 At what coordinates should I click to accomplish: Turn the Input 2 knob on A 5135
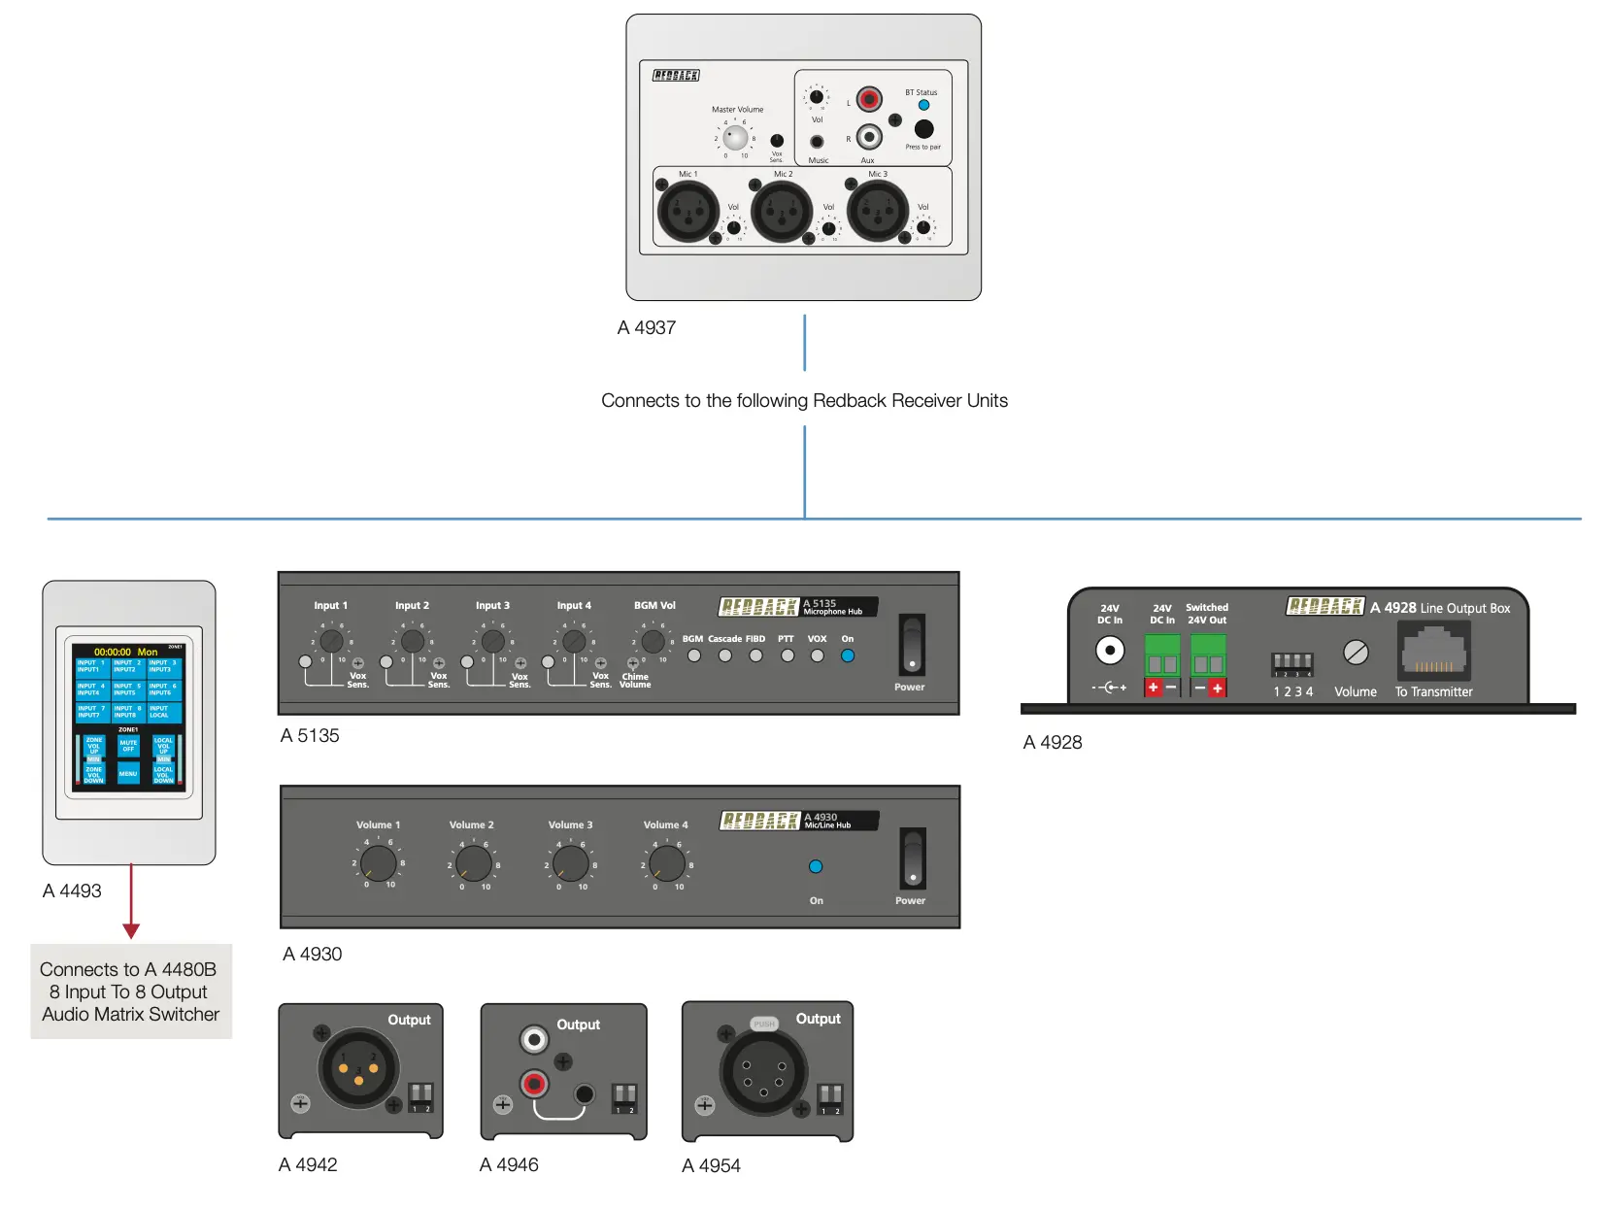tap(413, 641)
